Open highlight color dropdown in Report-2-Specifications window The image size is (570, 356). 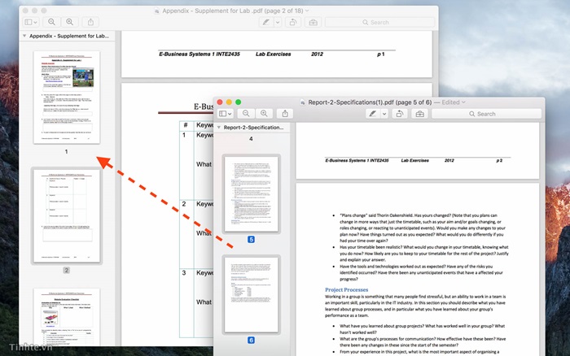(384, 114)
